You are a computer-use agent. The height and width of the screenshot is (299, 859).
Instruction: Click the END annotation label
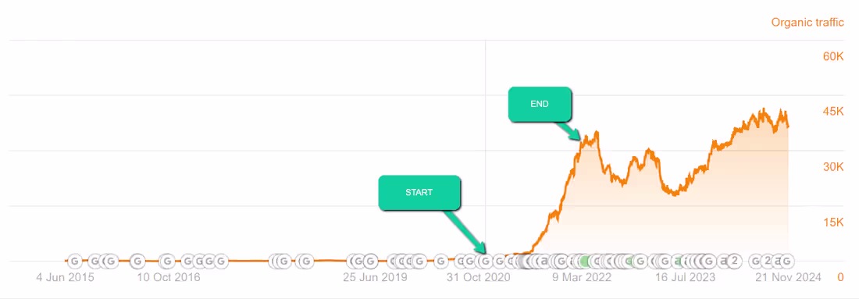tap(540, 104)
